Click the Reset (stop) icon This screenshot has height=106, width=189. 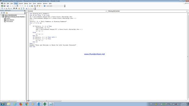click(x=30, y=6)
